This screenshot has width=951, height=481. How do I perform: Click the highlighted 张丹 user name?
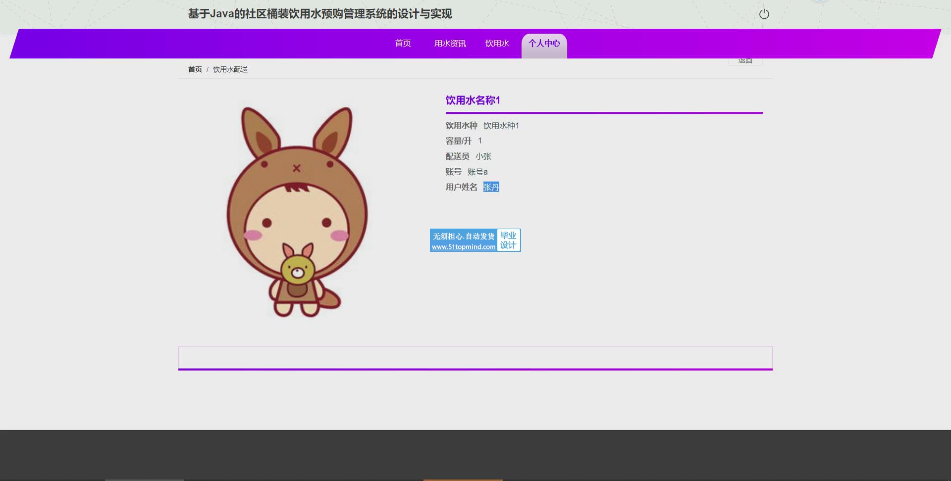coord(491,187)
